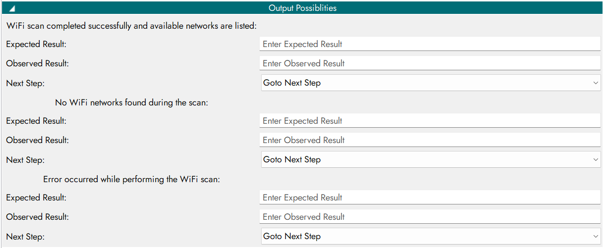Click 'Next Step:' label under WiFi scan error
603x248 pixels.
pos(25,237)
